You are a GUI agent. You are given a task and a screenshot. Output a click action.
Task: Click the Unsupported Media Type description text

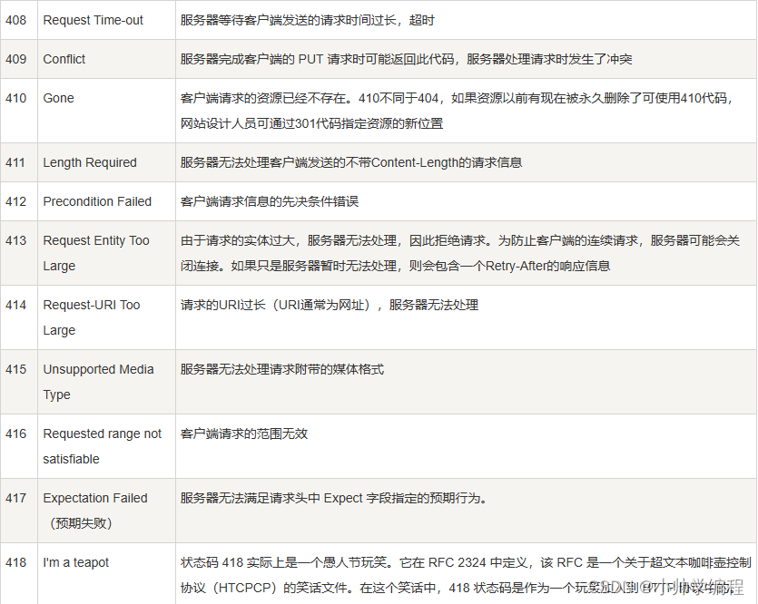[281, 369]
